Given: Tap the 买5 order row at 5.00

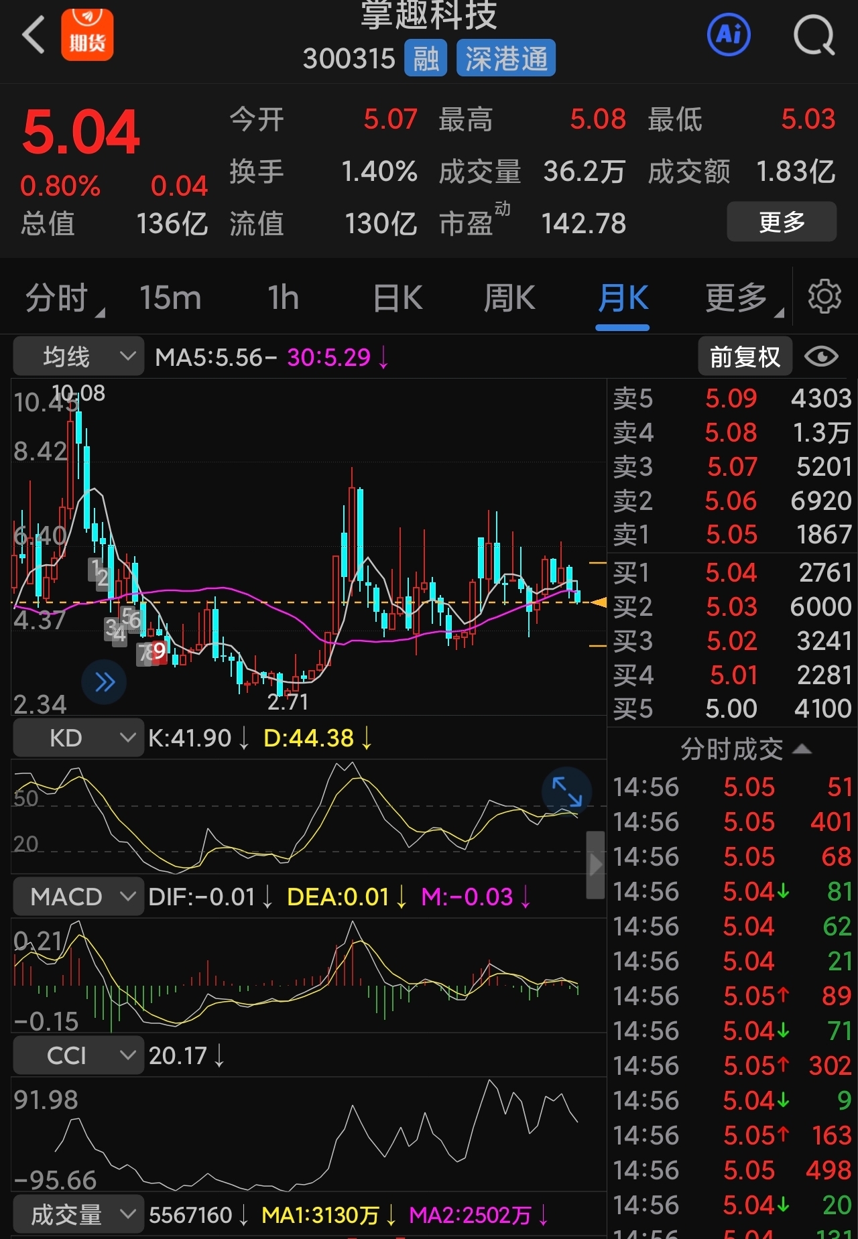Looking at the screenshot, I should [732, 708].
